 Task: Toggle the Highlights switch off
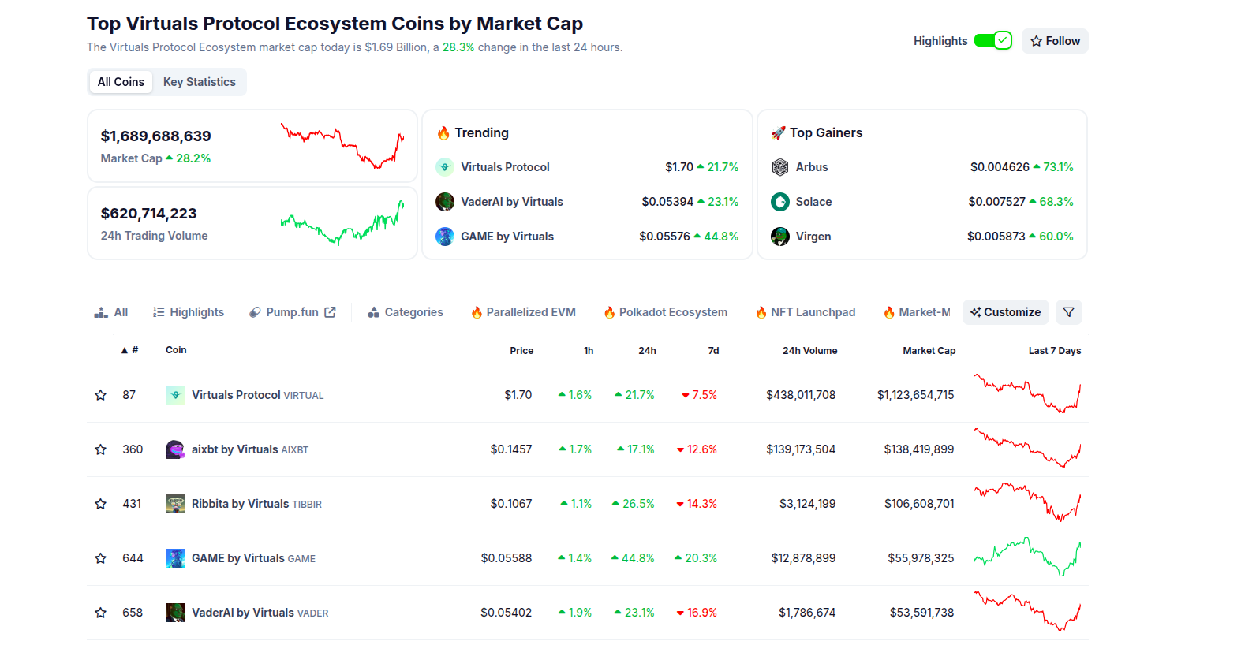pyautogui.click(x=992, y=40)
